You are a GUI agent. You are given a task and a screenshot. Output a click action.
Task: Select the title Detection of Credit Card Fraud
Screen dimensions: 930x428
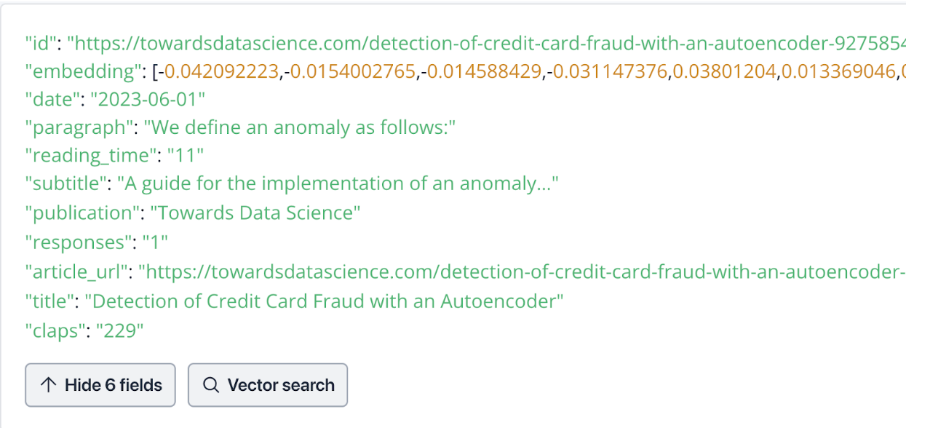tap(325, 300)
